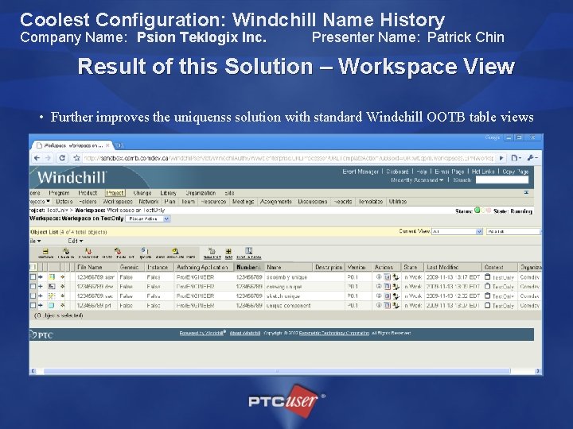Click the browser Forward arrow
This screenshot has width=573, height=429.
click(x=49, y=158)
